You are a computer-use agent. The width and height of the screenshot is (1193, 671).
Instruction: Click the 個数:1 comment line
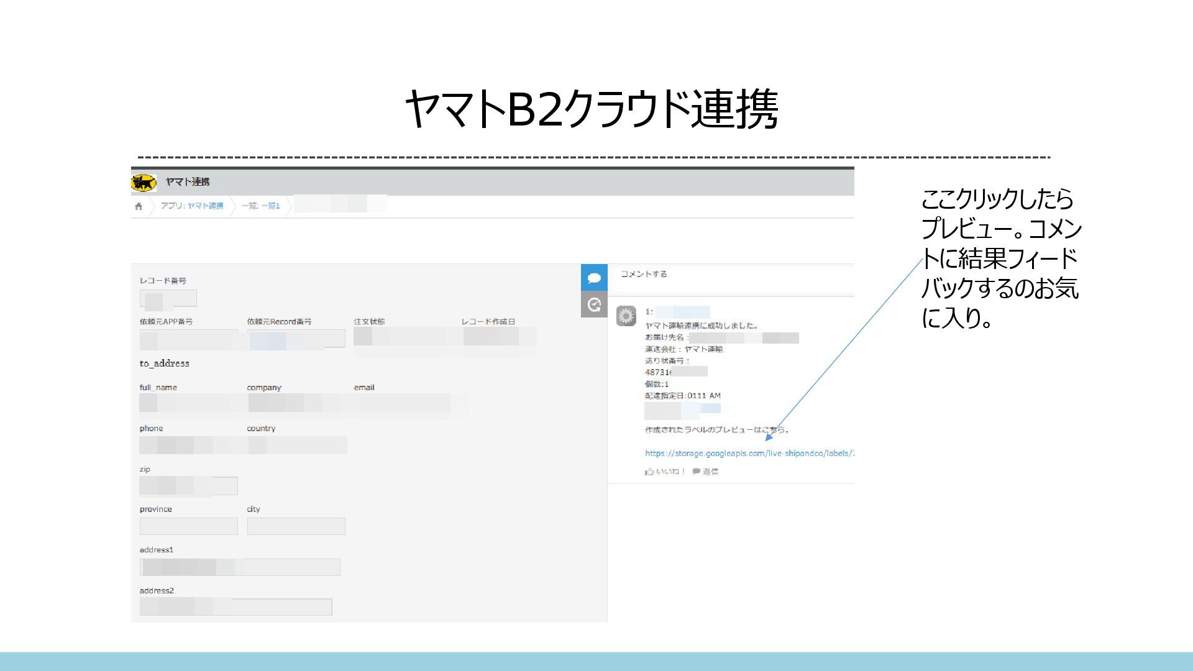click(x=657, y=384)
